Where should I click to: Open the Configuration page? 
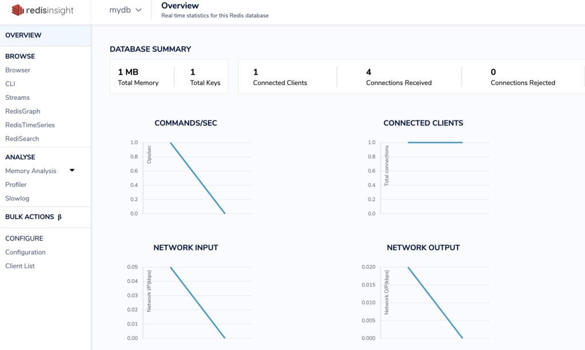[x=25, y=252]
